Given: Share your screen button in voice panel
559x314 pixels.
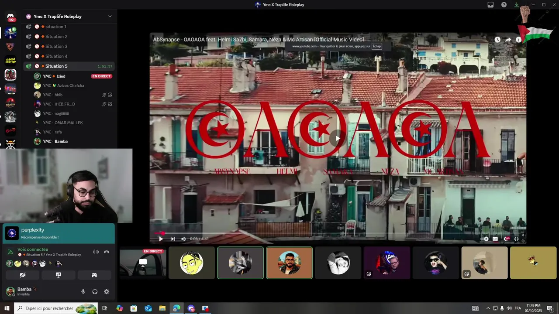Looking at the screenshot, I should [x=59, y=275].
